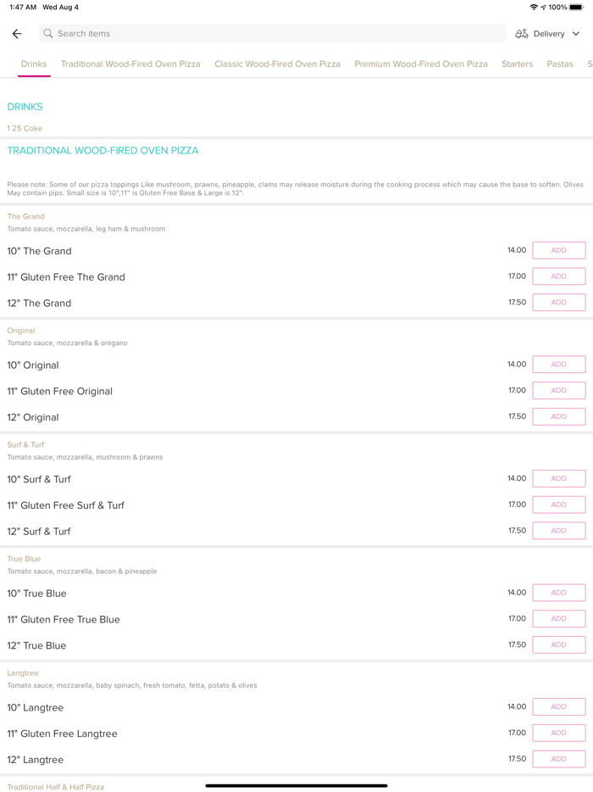
Task: Switch to the Drinks tab
Action: coord(34,64)
